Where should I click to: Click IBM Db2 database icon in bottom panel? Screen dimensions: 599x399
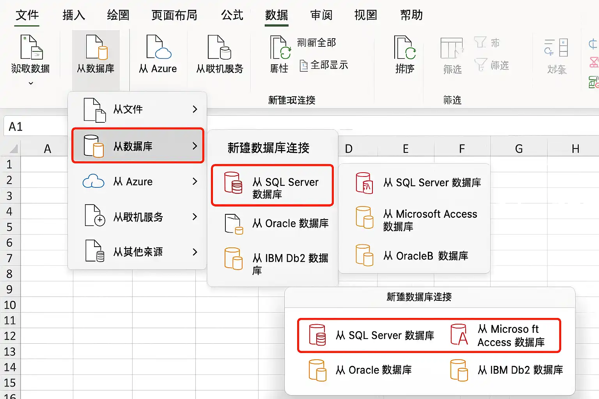tap(459, 370)
